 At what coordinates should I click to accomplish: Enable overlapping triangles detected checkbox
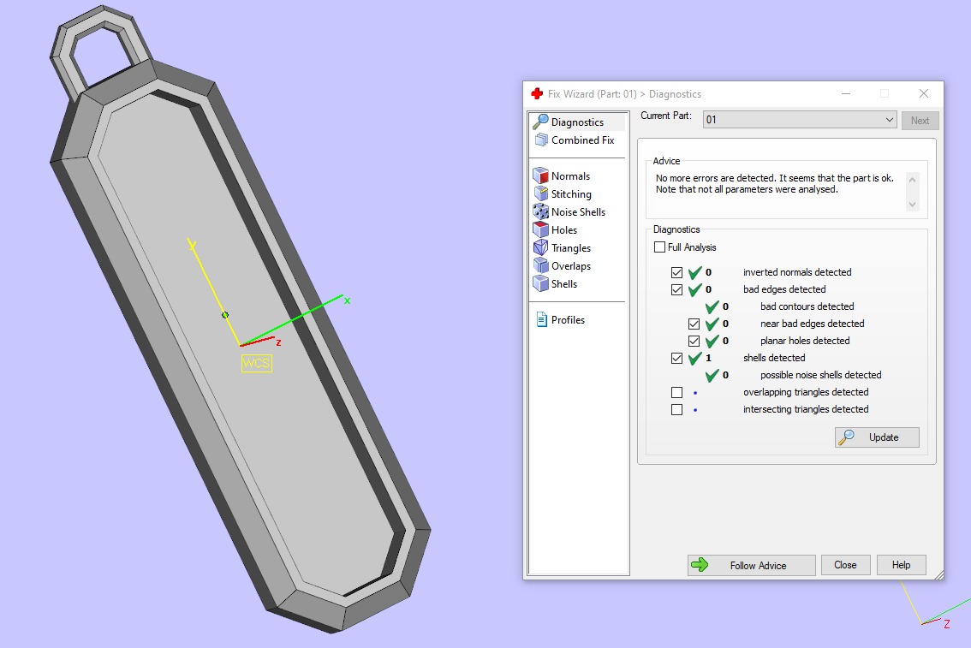click(676, 392)
